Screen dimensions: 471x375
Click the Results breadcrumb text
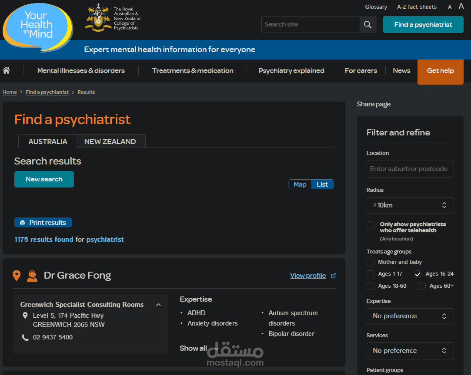click(x=86, y=92)
